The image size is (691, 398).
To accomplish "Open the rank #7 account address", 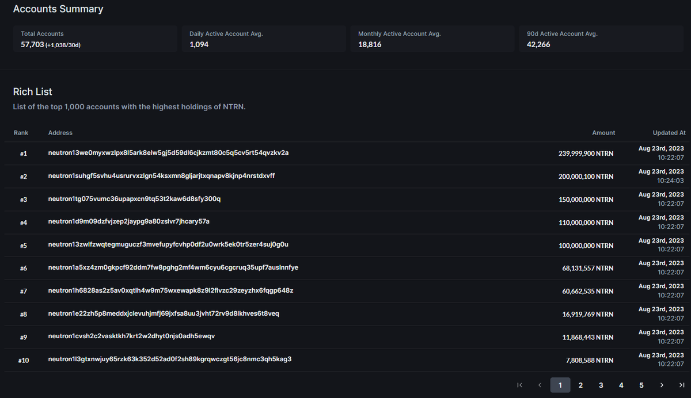I will 169,291.
